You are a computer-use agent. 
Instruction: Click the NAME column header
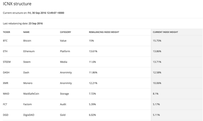tap(26, 32)
